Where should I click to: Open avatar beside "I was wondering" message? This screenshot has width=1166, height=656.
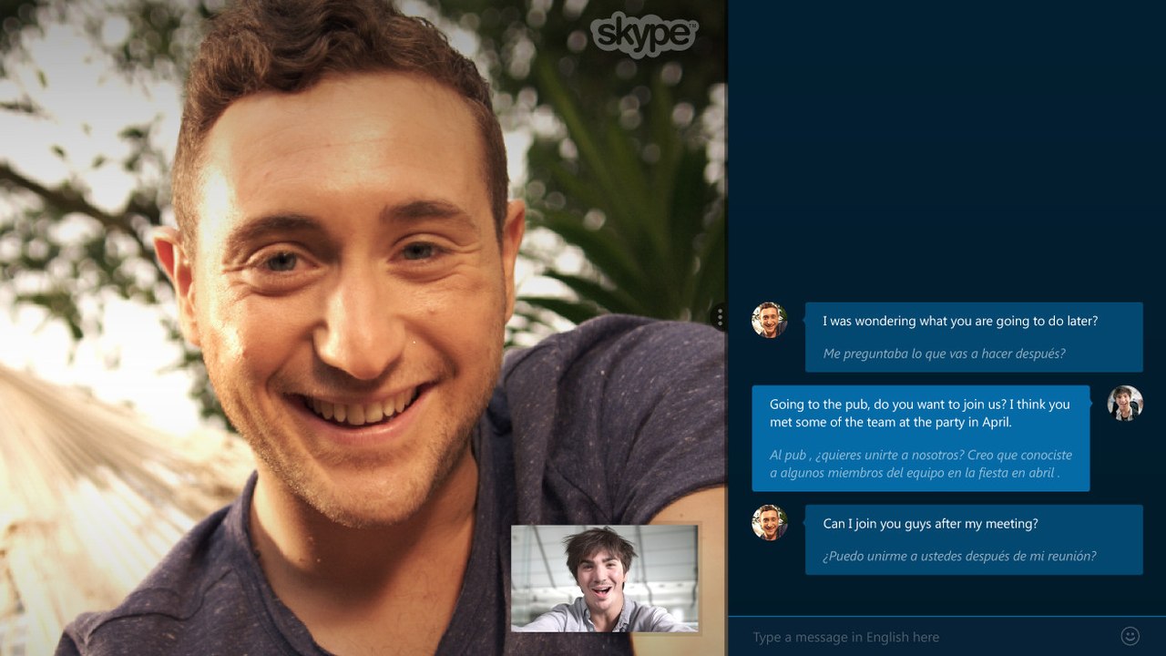pos(769,320)
